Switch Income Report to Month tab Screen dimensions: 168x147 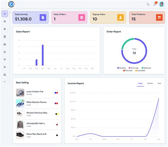(x=150, y=83)
